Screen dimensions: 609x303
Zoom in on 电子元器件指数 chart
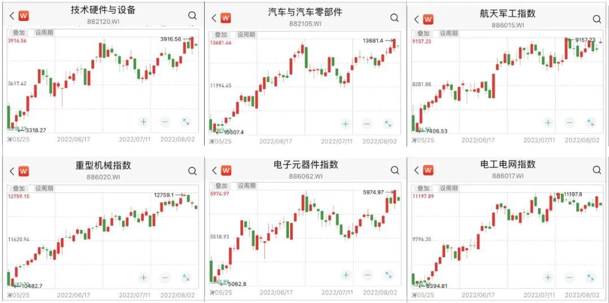[346, 275]
